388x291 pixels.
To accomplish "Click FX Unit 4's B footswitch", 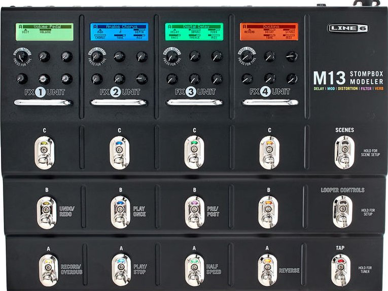I will [268, 212].
